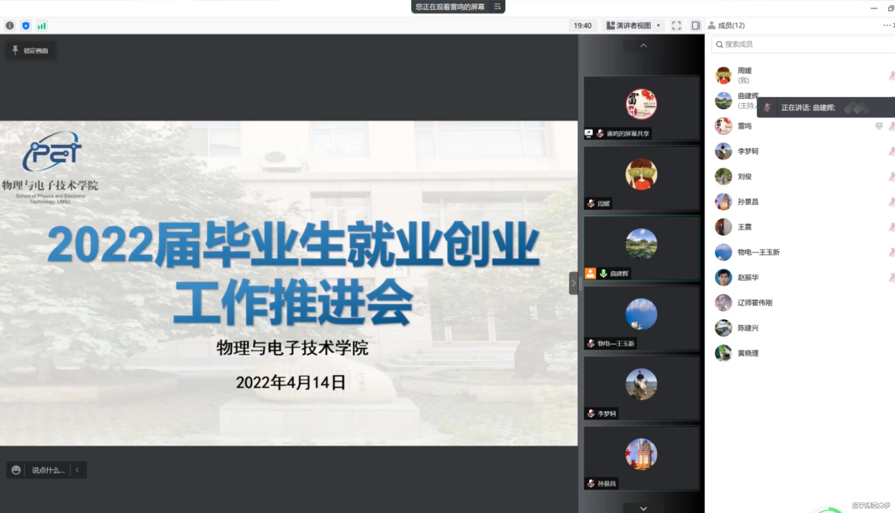Toggle muted mic on 周媛 video tile
895x513 pixels.
[591, 203]
